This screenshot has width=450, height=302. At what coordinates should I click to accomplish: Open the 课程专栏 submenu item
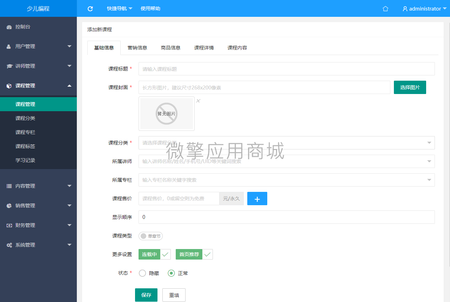point(38,132)
